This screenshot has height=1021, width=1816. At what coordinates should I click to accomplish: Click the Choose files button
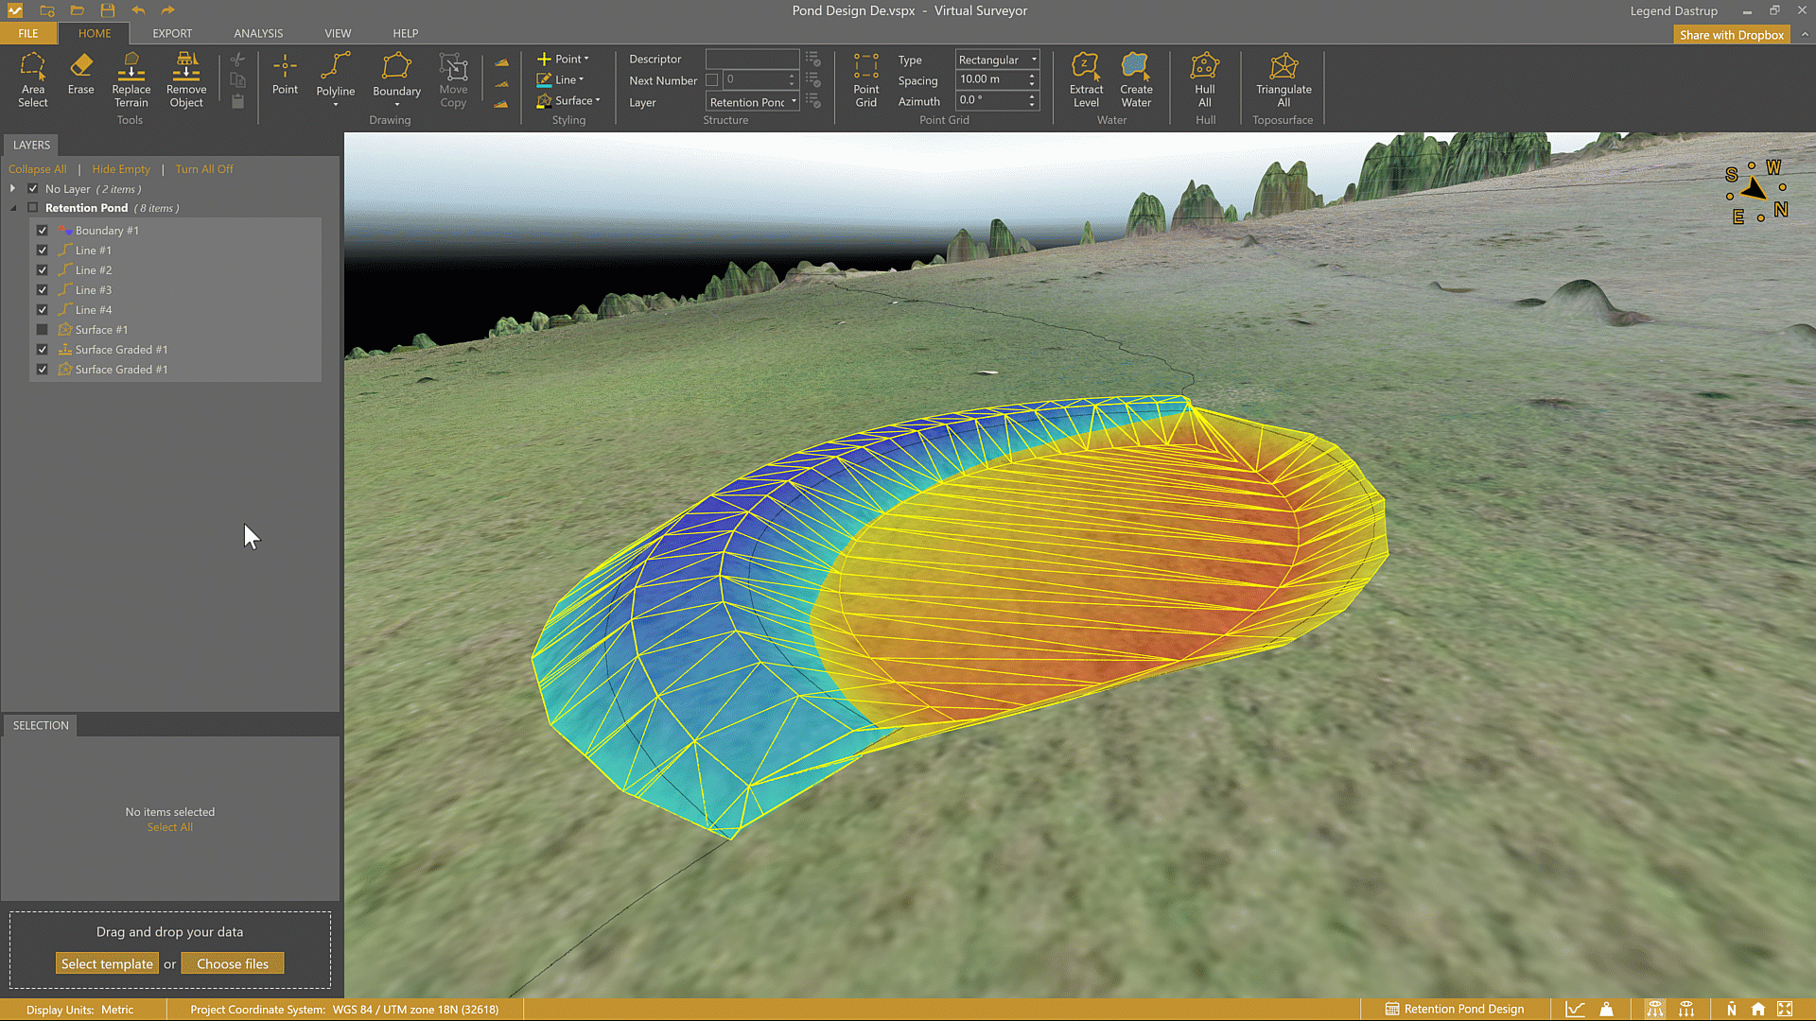[x=232, y=963]
